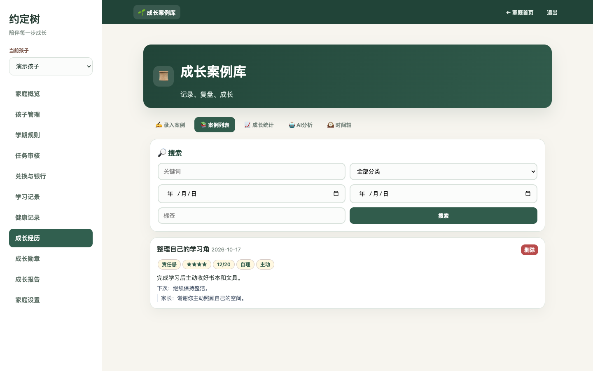The image size is (593, 371).
Task: Open 学习记录 in the sidebar
Action: [51, 197]
